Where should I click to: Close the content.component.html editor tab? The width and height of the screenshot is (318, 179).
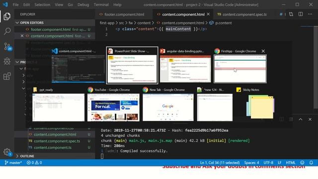pos(208,14)
